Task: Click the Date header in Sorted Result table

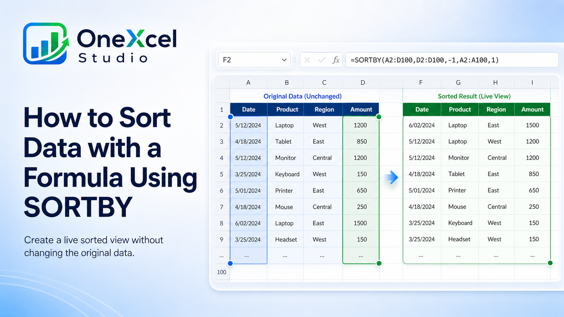Action: tap(422, 109)
